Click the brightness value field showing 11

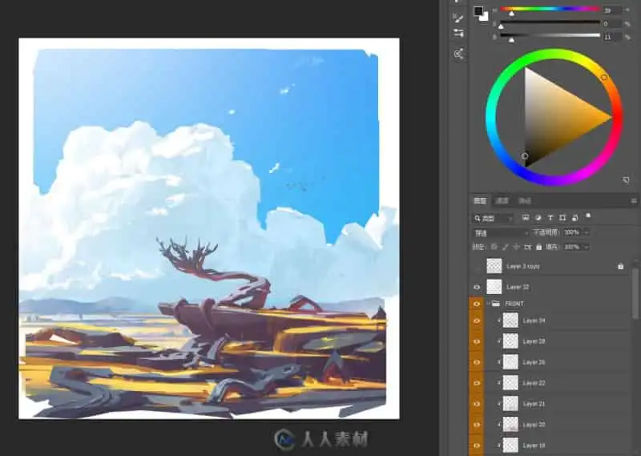tap(611, 37)
